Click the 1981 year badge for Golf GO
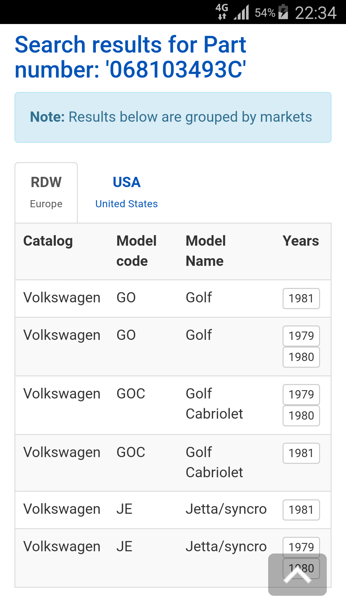 point(301,299)
